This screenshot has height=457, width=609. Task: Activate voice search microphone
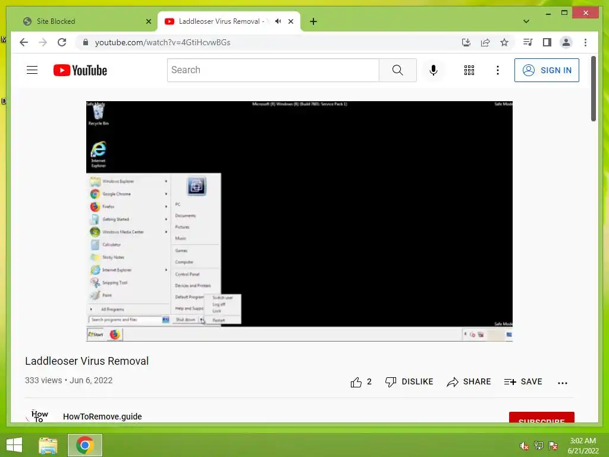[x=434, y=70]
